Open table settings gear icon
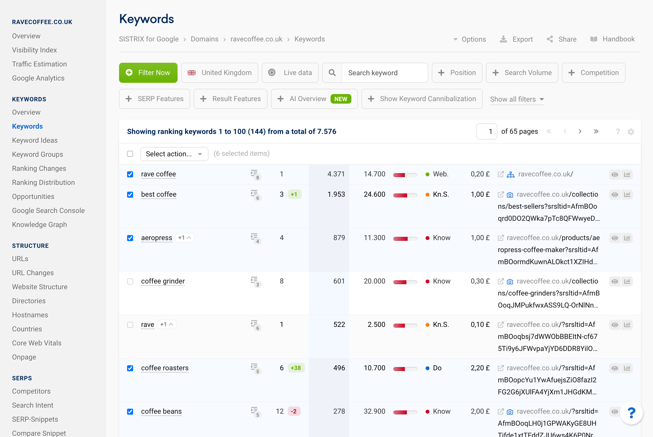The height and width of the screenshot is (437, 653). pos(631,132)
